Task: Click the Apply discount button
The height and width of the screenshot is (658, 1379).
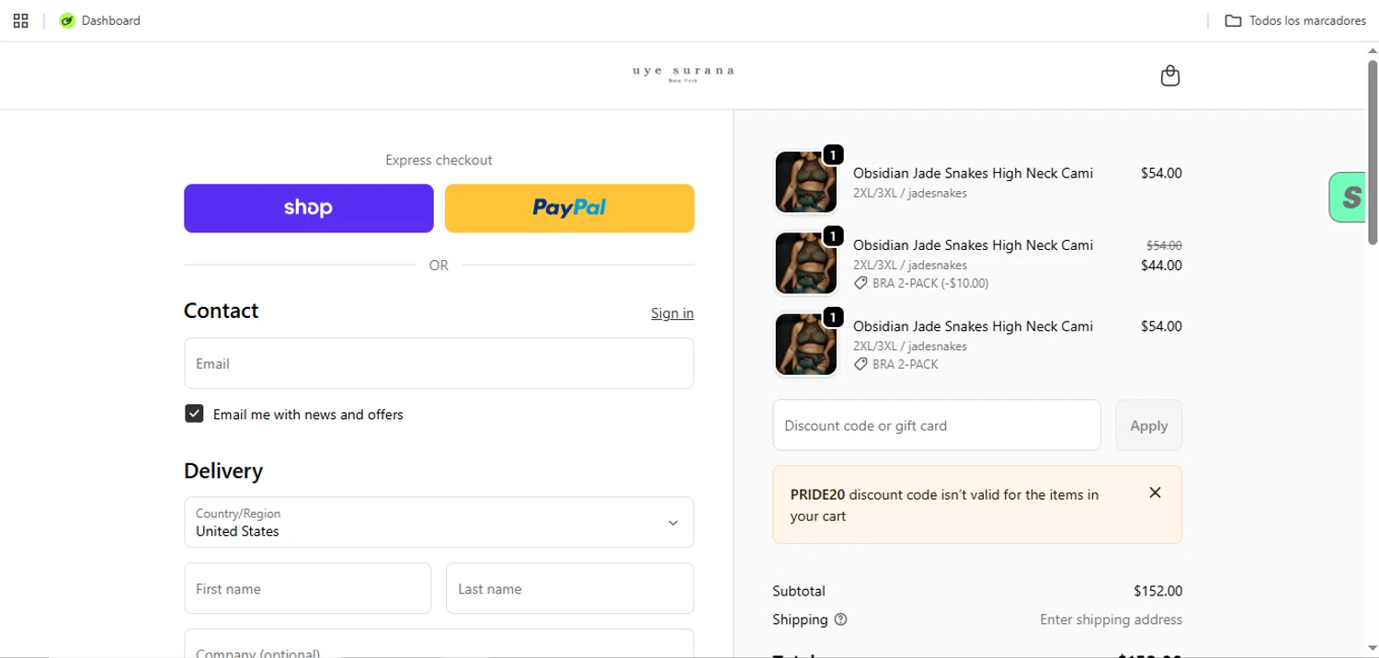Action: [1148, 425]
